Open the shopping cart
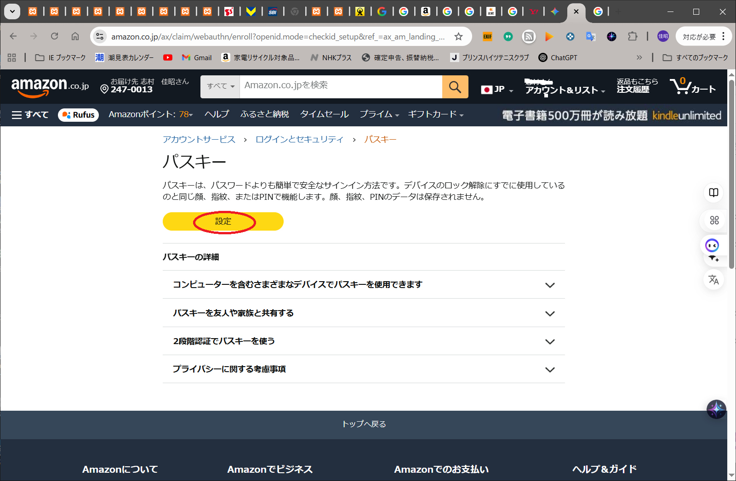This screenshot has height=481, width=736. [693, 87]
